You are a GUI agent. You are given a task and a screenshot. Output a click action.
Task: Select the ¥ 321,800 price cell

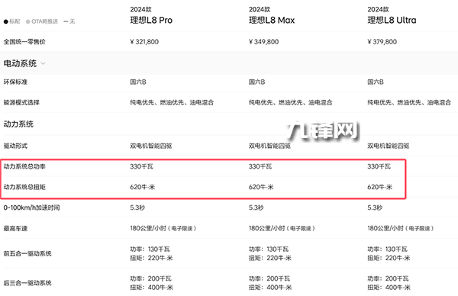[144, 42]
